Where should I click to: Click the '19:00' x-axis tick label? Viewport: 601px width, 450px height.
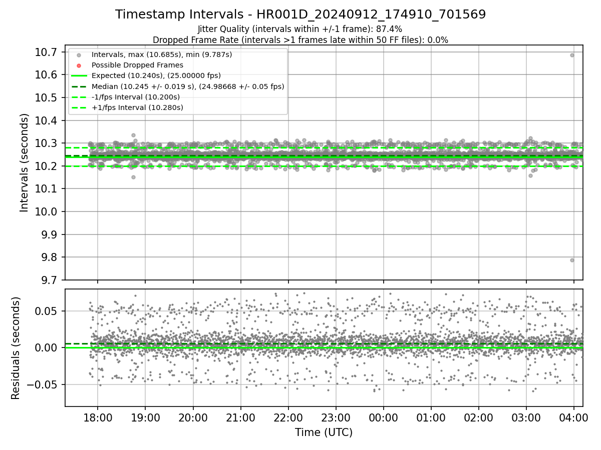145,417
